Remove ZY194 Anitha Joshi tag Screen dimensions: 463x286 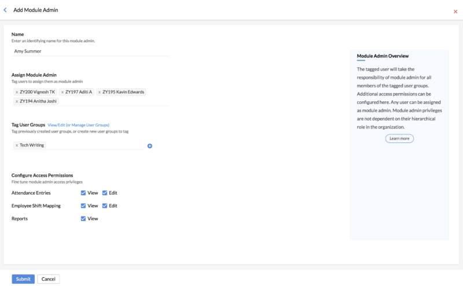pyautogui.click(x=17, y=101)
